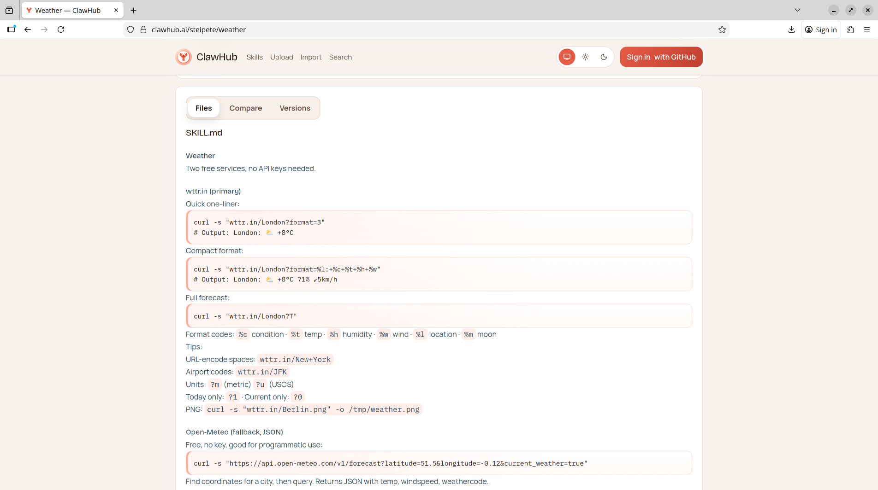Click Sign in with GitHub button
The height and width of the screenshot is (490, 878).
661,57
